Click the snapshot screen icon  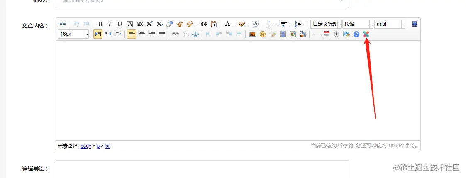point(346,34)
